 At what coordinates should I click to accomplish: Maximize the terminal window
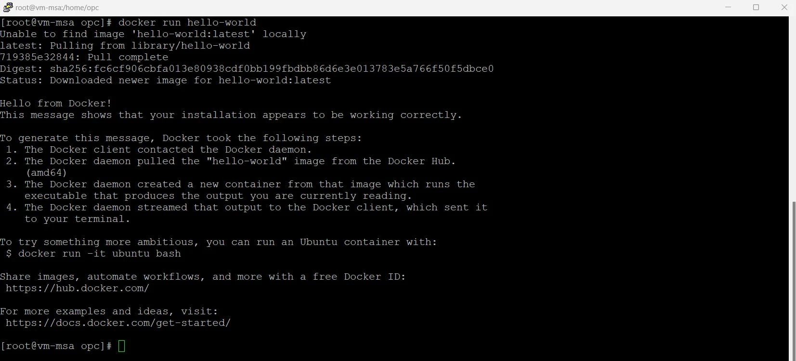click(x=756, y=7)
